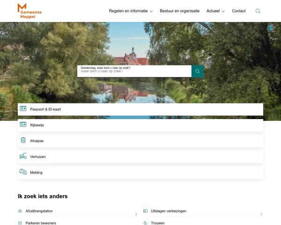Click the Afvalpas trash bin icon

pos(23,140)
